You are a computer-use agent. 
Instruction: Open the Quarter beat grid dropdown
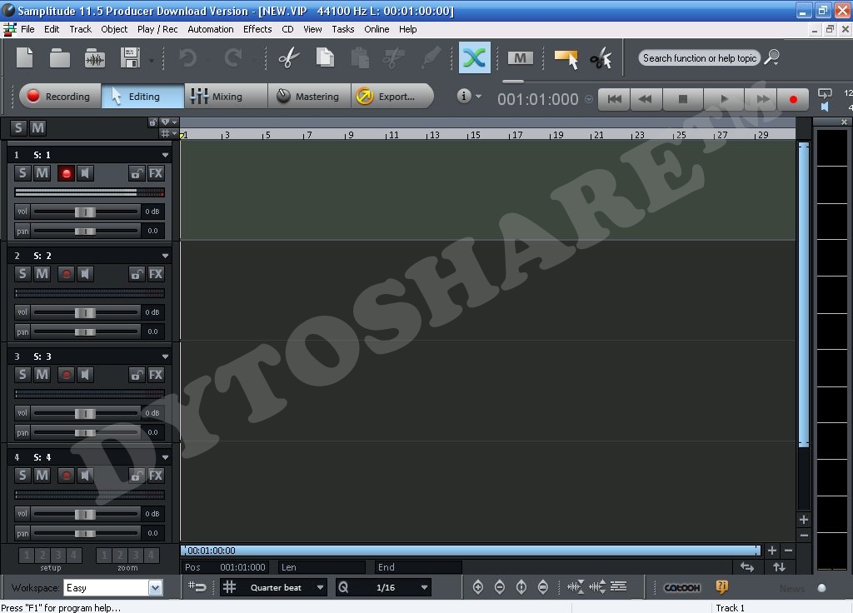pos(320,587)
